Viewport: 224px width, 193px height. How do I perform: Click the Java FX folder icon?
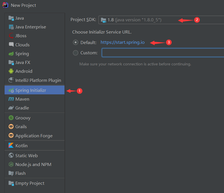click(11, 63)
